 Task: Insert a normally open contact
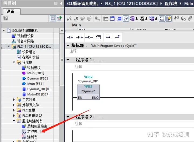click(70, 37)
